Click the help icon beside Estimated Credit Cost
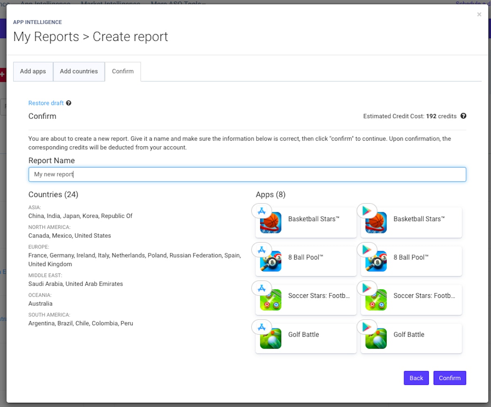 pos(463,116)
